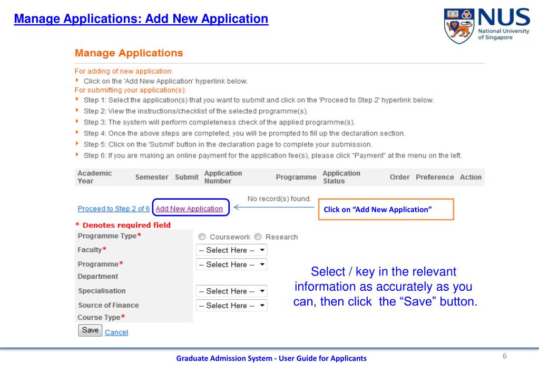Click the 'For submitting your application(s):' text
The height and width of the screenshot is (373, 539).
point(130,90)
